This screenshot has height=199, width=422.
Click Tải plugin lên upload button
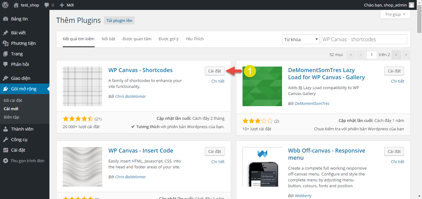tap(119, 20)
